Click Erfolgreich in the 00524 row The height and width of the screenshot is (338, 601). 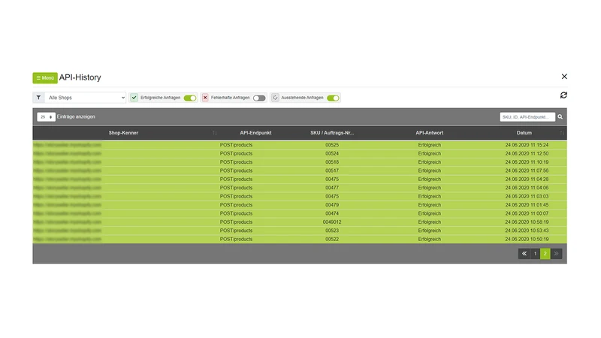click(x=429, y=153)
